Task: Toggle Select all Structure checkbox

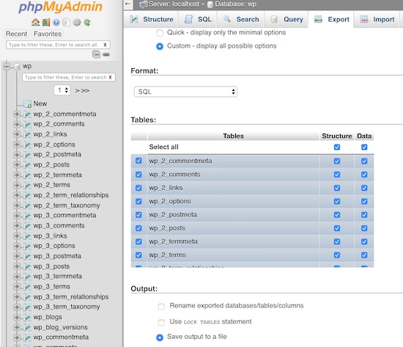Action: coord(337,147)
